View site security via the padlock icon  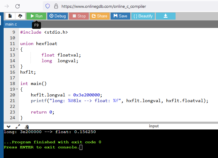coord(56,6)
